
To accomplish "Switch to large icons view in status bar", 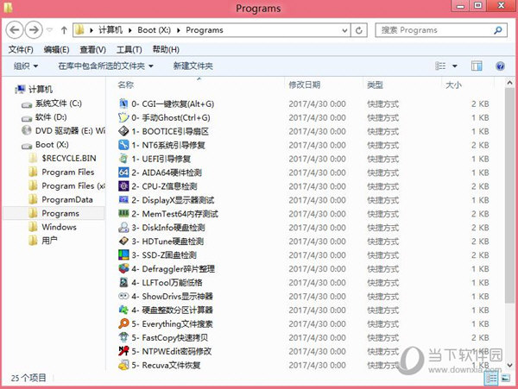I will 505,379.
